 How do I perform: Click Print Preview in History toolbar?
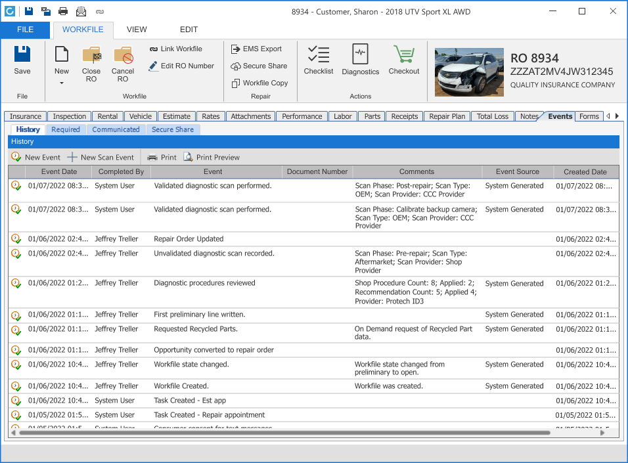click(x=212, y=157)
